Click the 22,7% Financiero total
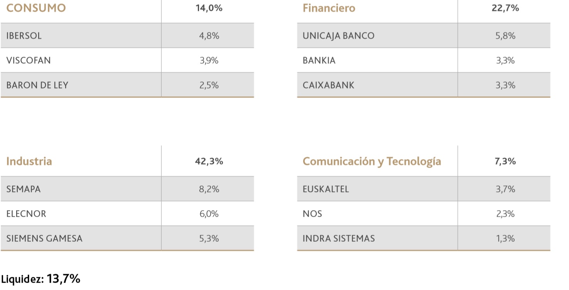This screenshot has height=290, width=569. point(505,8)
